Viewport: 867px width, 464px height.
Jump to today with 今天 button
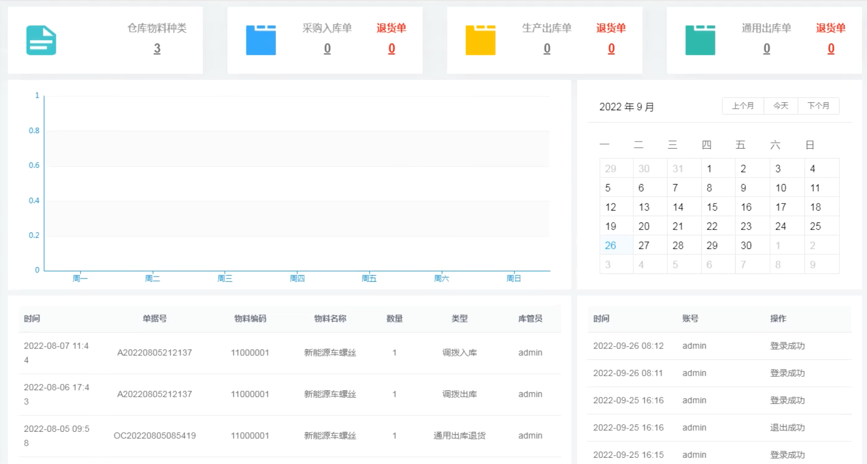(781, 106)
